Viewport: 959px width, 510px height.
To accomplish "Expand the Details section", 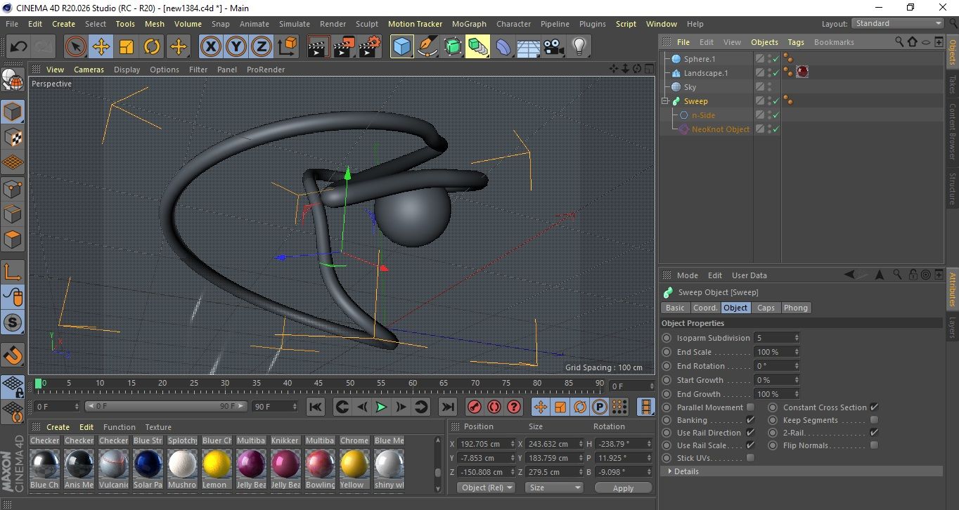I will [670, 471].
